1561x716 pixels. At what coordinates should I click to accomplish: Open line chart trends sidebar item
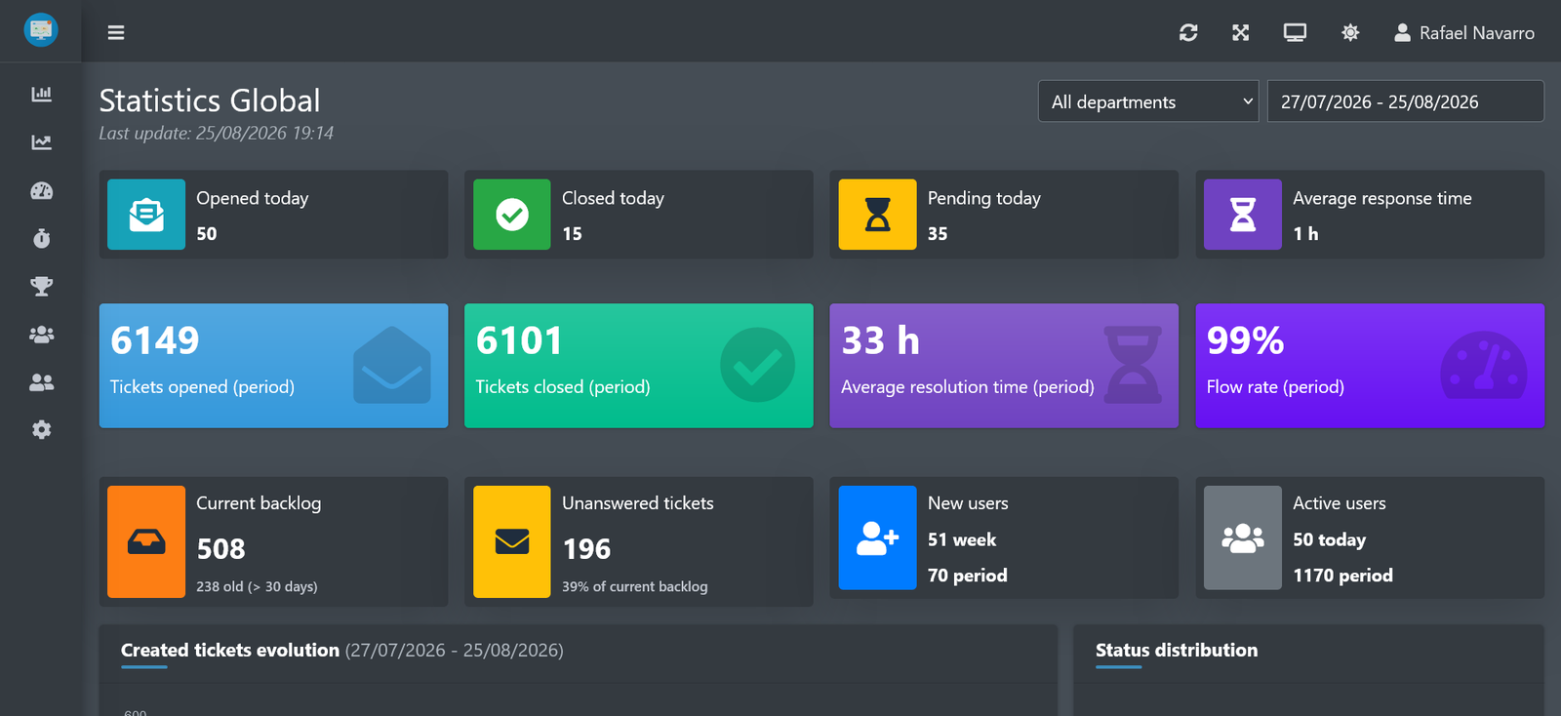point(41,142)
